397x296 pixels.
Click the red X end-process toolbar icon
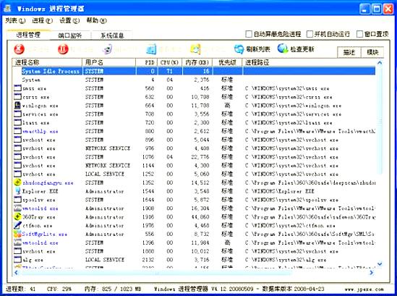pos(19,49)
